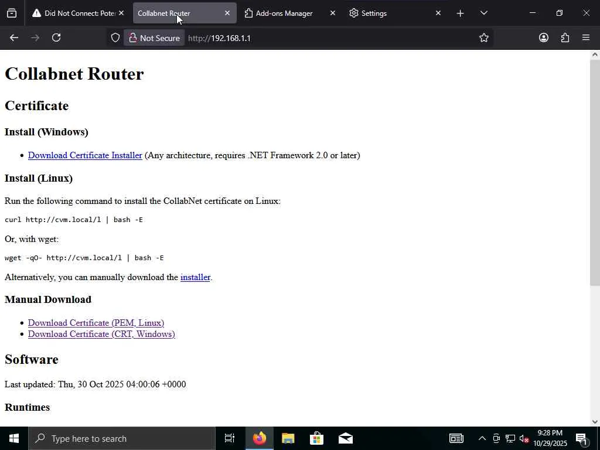Open the notification Action Center
600x450 pixels.
[x=581, y=438]
